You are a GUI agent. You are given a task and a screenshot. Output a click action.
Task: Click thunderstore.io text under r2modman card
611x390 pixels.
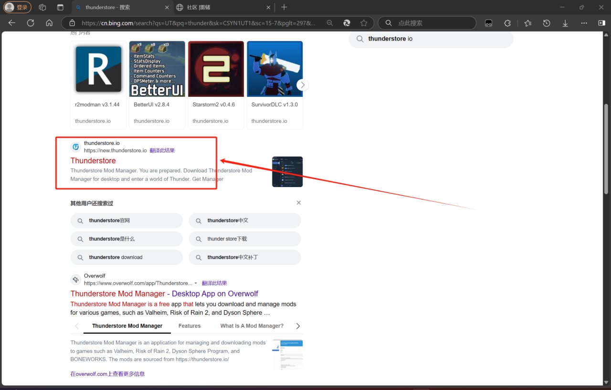93,121
